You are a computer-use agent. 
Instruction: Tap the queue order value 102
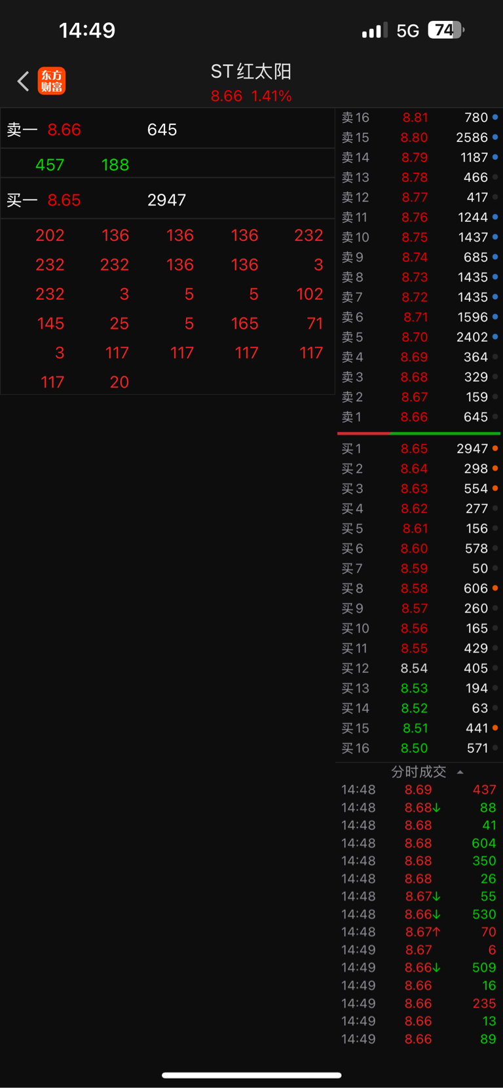pyautogui.click(x=310, y=294)
